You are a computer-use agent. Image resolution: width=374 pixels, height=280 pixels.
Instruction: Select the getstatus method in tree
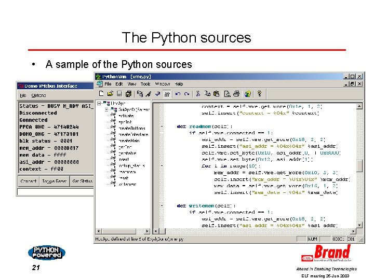coord(127,153)
